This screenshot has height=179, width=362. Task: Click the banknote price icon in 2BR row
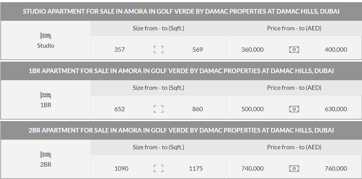294,168
